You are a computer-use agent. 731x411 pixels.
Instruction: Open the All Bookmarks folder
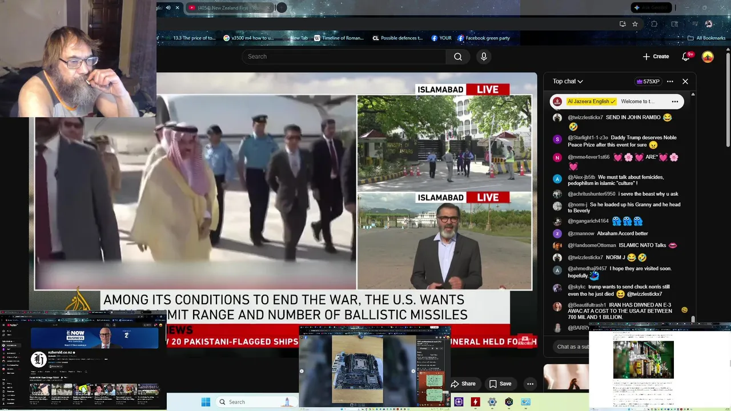click(x=706, y=38)
